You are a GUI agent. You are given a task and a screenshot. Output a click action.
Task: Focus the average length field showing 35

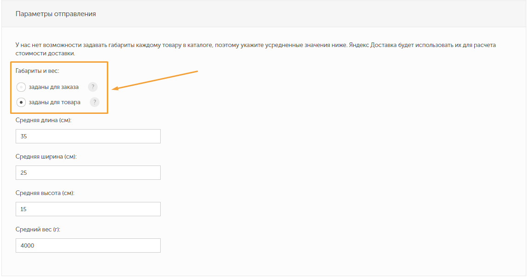tap(88, 136)
